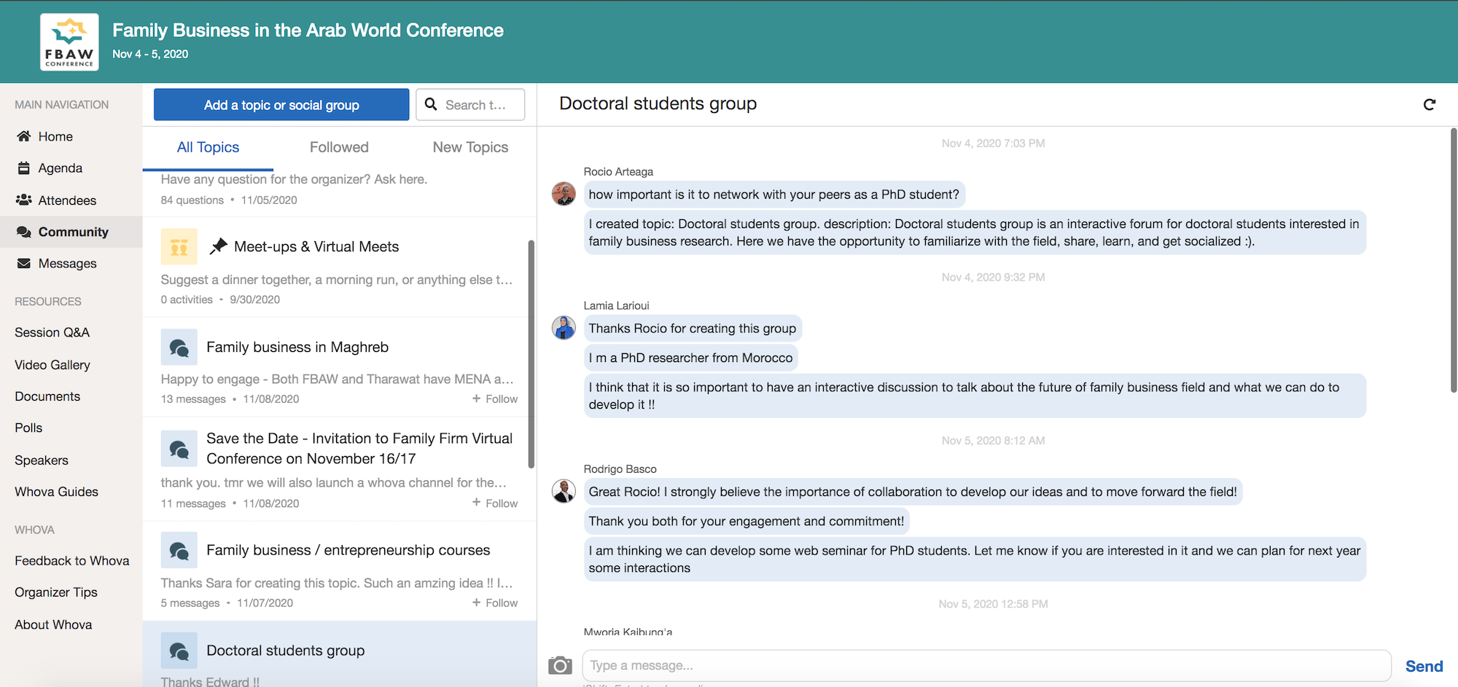Click the Meet-ups & Virtual Meets topic icon

179,247
